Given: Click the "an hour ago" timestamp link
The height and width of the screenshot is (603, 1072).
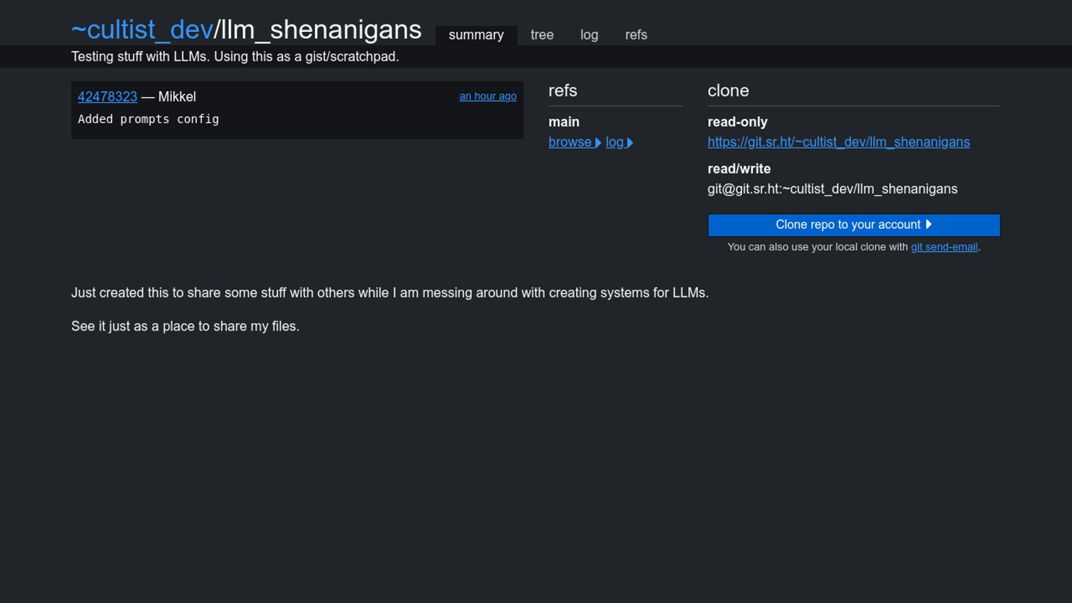Looking at the screenshot, I should (487, 96).
